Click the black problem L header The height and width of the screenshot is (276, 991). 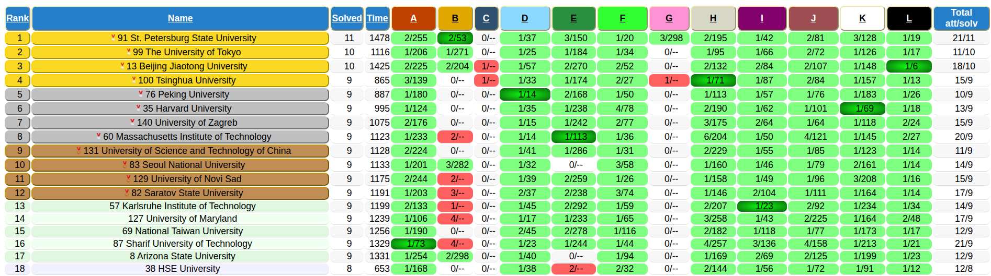click(909, 18)
